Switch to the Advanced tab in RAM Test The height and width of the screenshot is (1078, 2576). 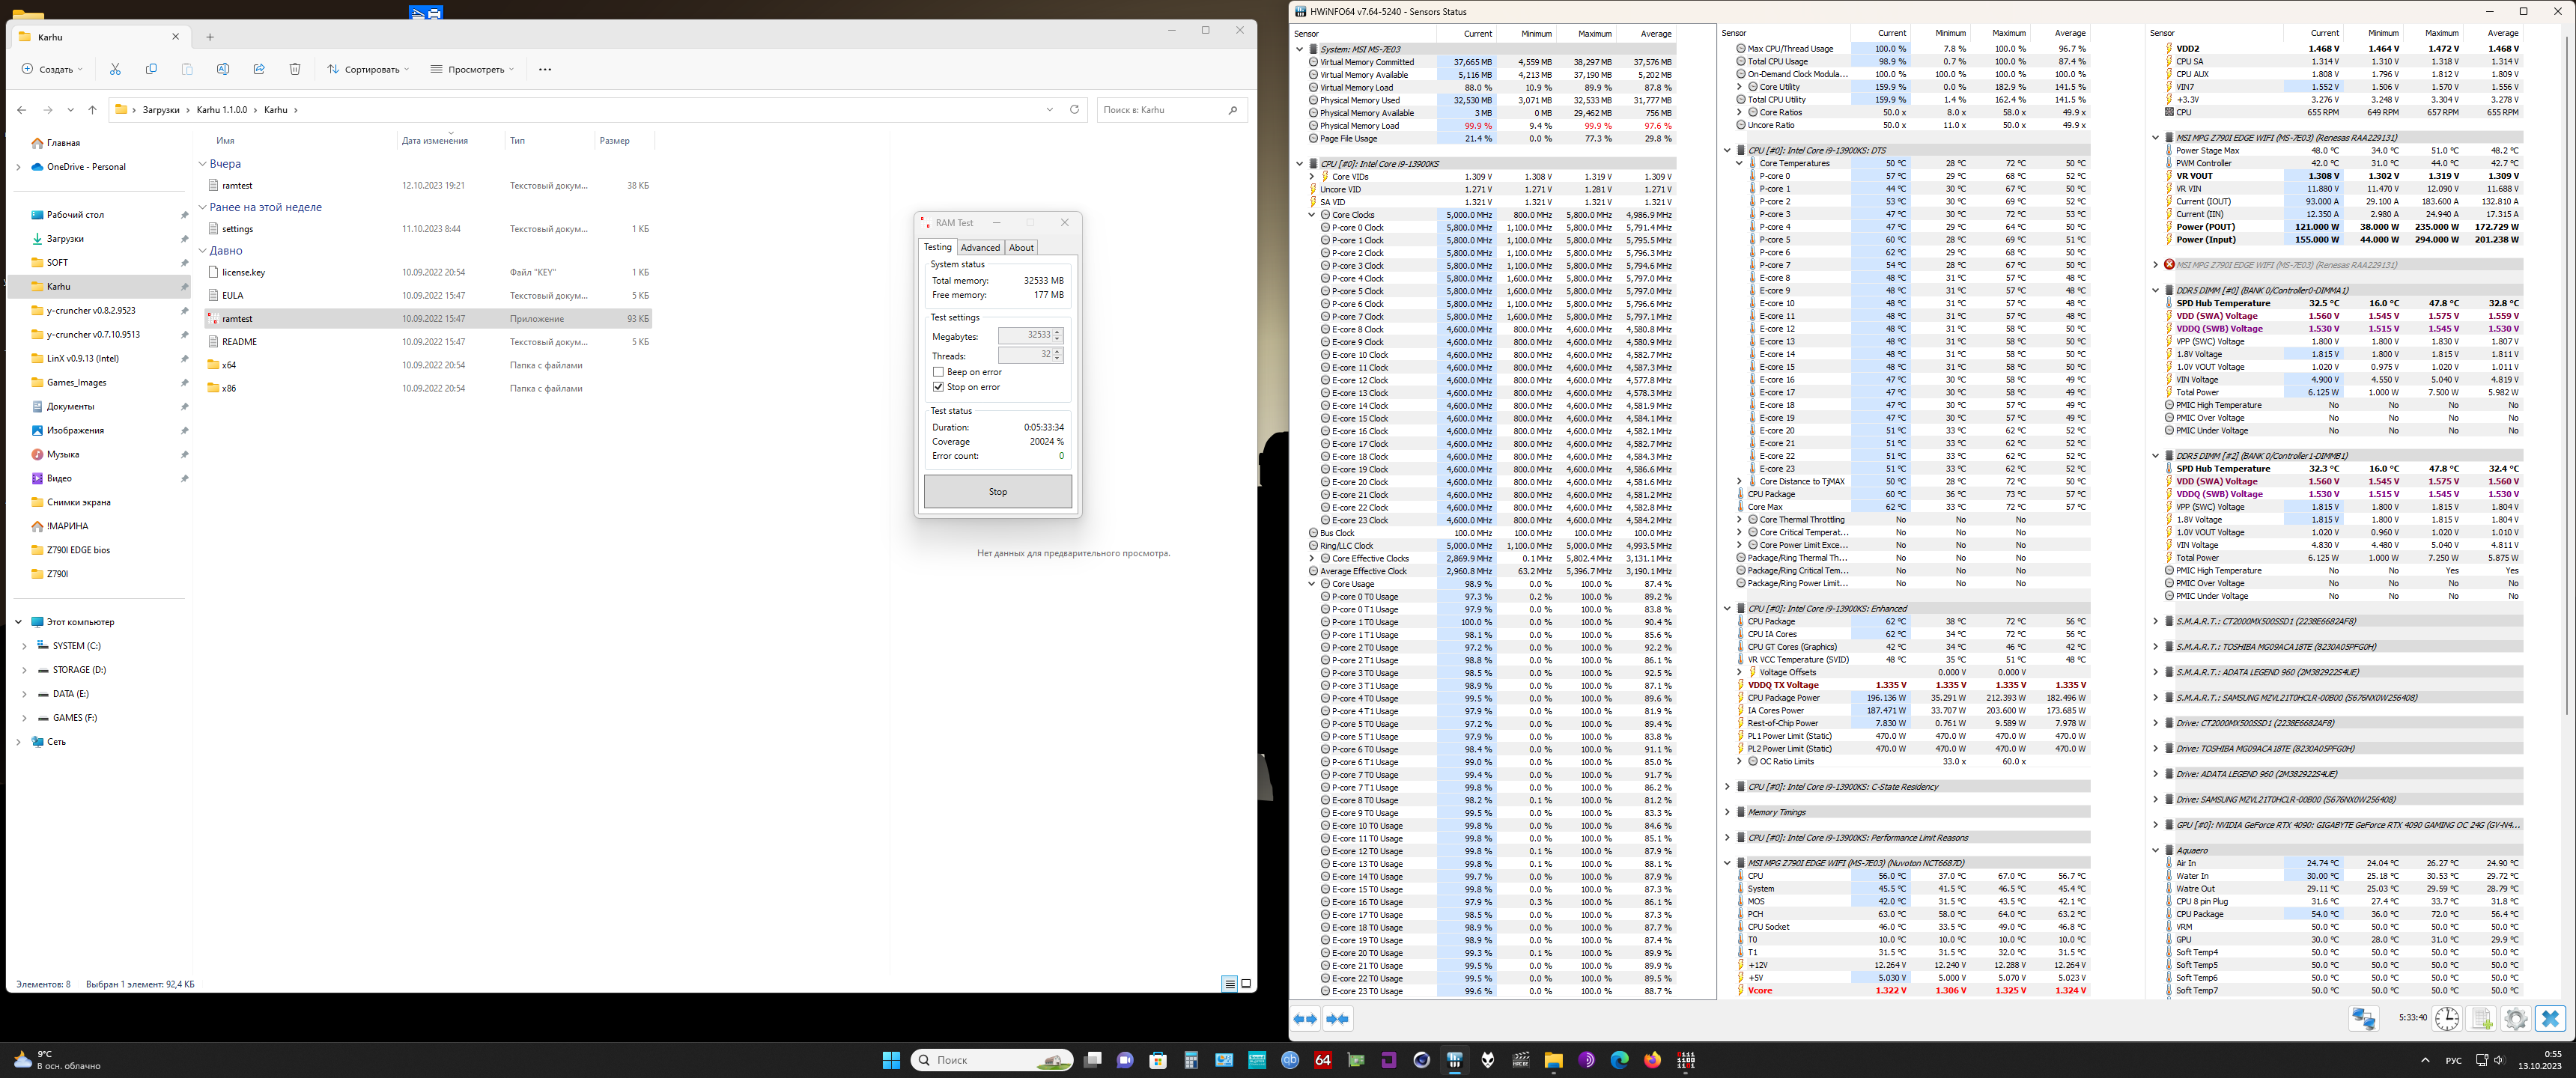click(980, 248)
